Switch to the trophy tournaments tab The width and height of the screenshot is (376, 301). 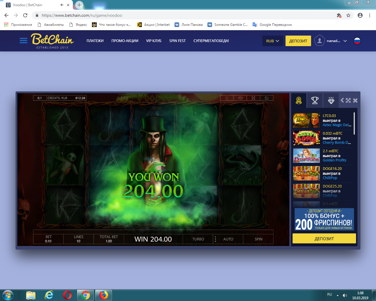315,101
